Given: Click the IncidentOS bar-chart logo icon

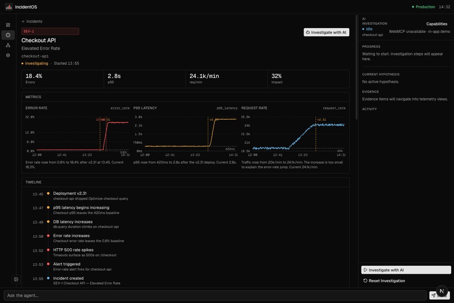Looking at the screenshot, I should click(x=8, y=7).
